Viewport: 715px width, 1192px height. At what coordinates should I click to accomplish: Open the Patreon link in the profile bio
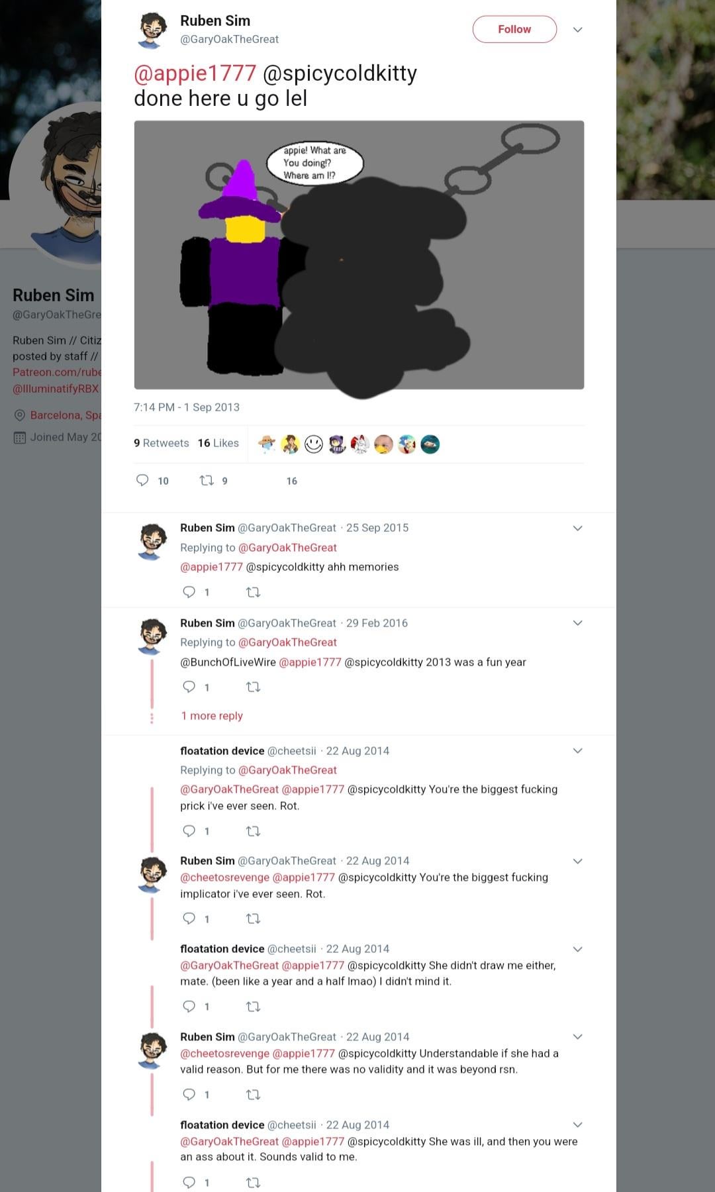pyautogui.click(x=57, y=372)
